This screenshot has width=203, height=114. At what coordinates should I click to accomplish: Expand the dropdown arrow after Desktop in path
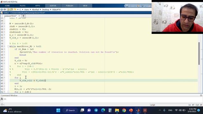(x=51, y=9)
